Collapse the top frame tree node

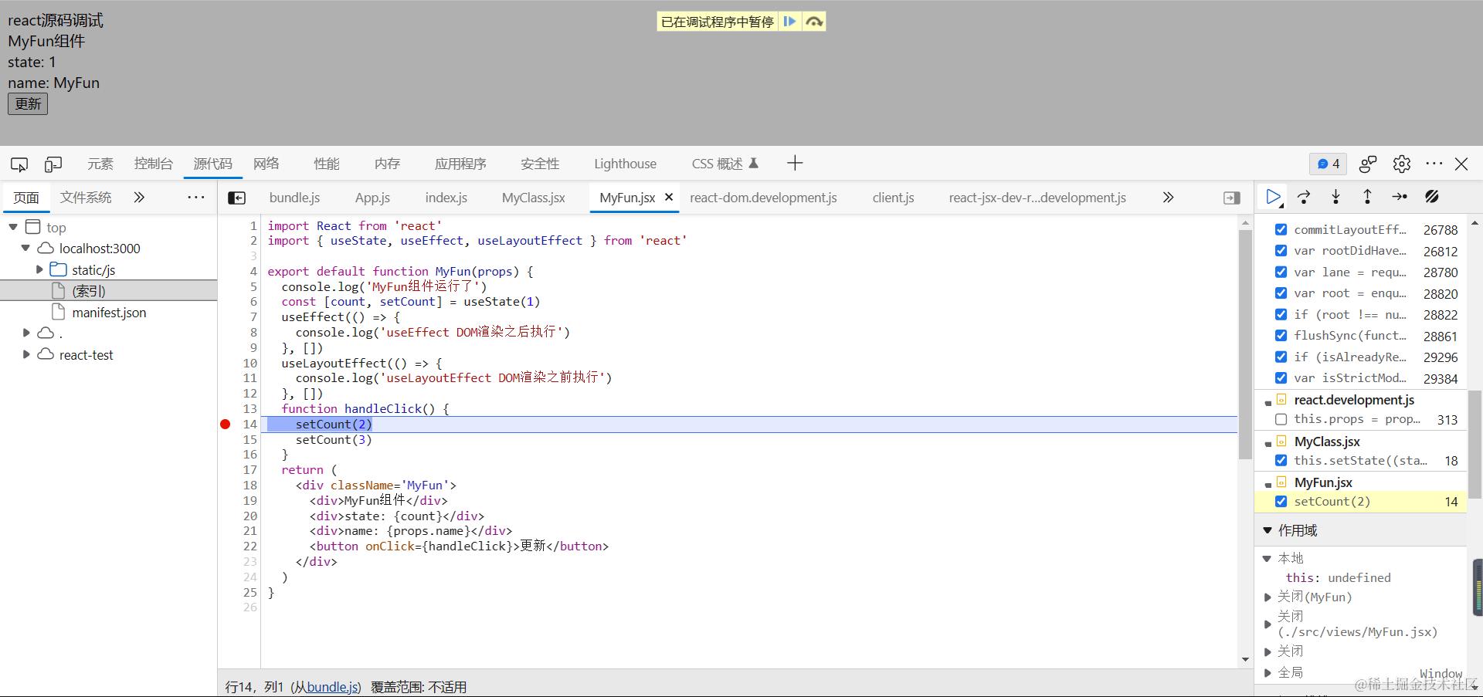(12, 227)
